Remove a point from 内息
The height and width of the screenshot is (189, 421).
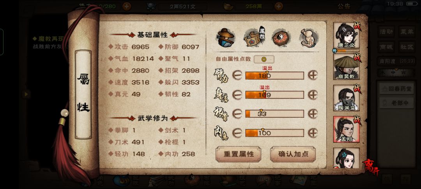click(x=237, y=133)
